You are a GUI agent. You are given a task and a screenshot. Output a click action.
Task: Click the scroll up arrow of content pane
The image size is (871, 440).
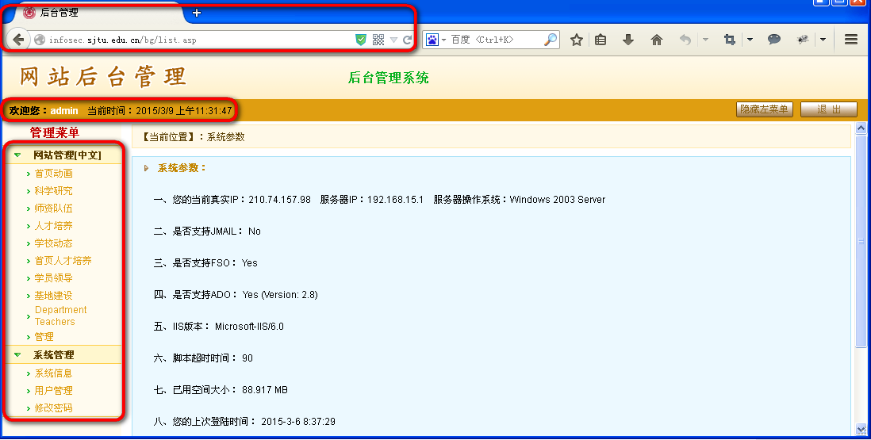pos(861,128)
